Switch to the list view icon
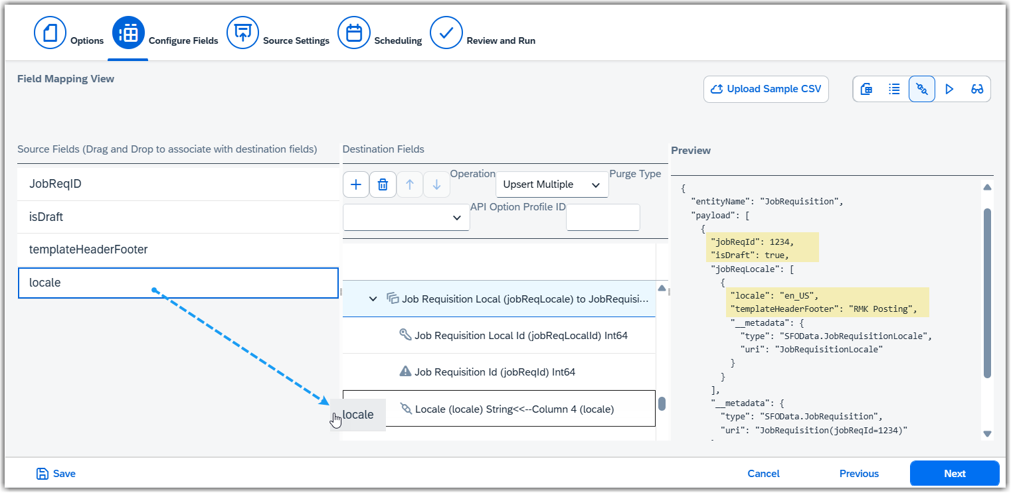This screenshot has width=1011, height=493. 894,89
